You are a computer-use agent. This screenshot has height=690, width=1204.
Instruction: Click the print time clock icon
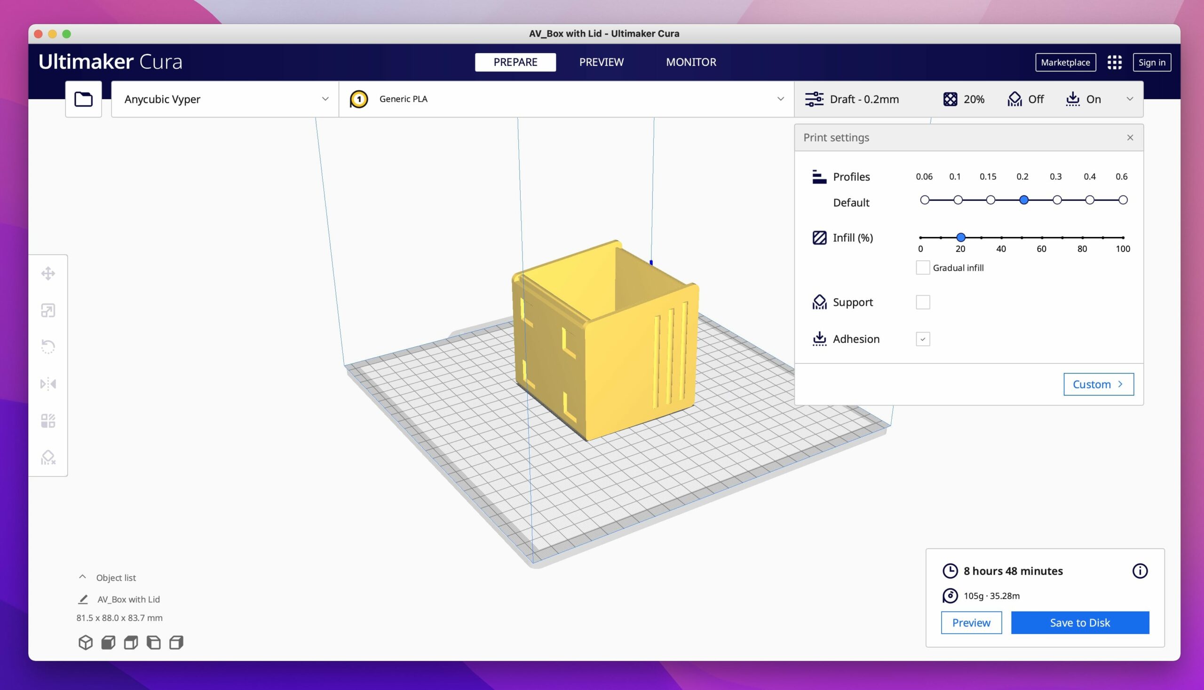[x=950, y=571]
